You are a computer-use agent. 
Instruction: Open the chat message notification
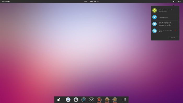[x=165, y=24]
